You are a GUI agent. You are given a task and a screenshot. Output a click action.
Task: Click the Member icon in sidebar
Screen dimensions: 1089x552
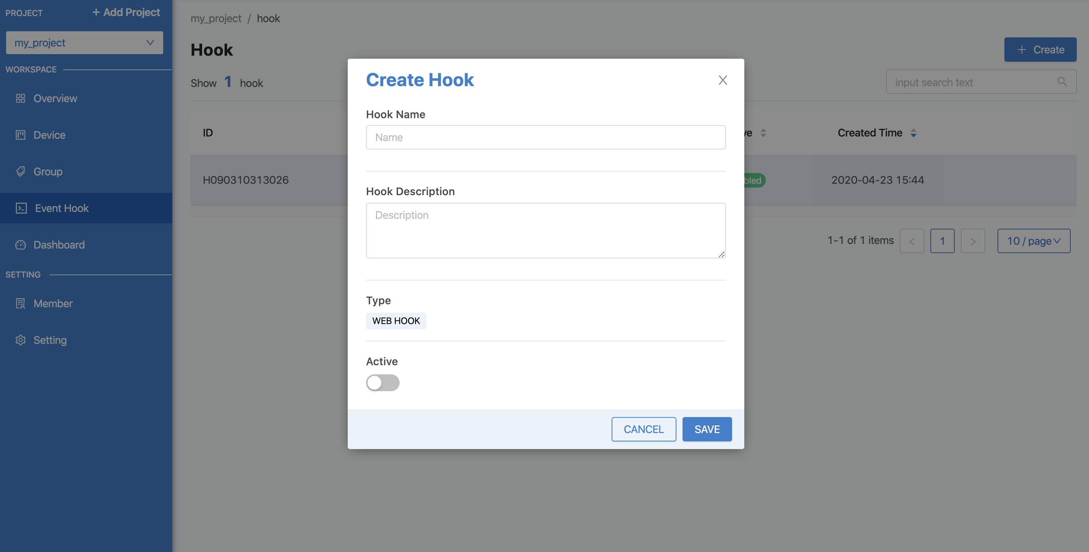point(20,303)
